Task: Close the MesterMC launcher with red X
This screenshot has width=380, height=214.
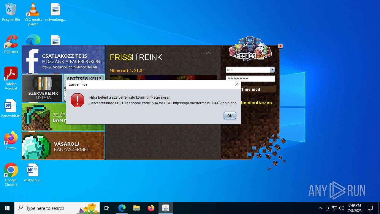Action: pos(280,46)
